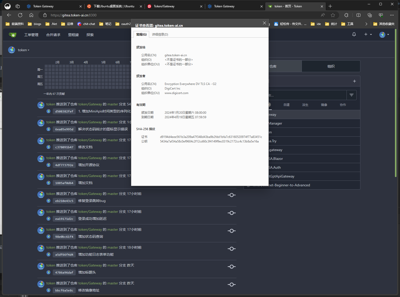Image resolution: width=400 pixels, height=297 pixels.
Task: Open commit graph icon for a5df66f4d4 push
Action: point(232,249)
